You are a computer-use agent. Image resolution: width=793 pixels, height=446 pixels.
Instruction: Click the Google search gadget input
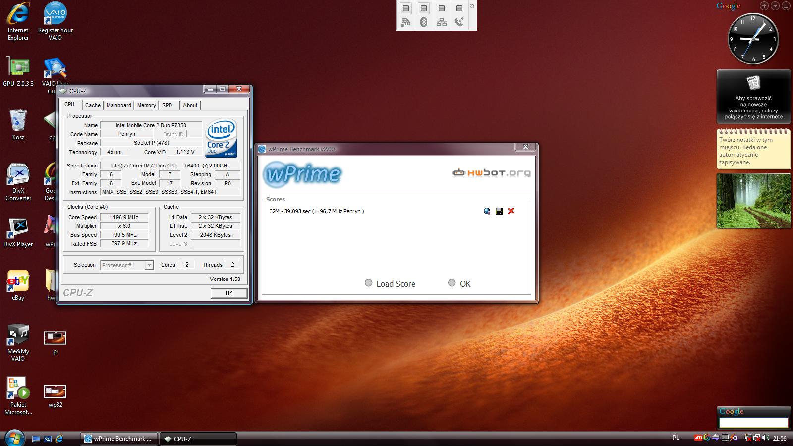[x=753, y=423]
